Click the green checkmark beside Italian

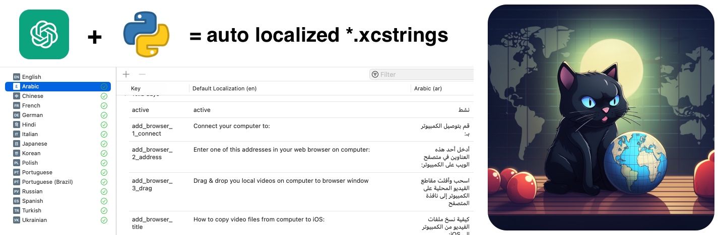104,134
